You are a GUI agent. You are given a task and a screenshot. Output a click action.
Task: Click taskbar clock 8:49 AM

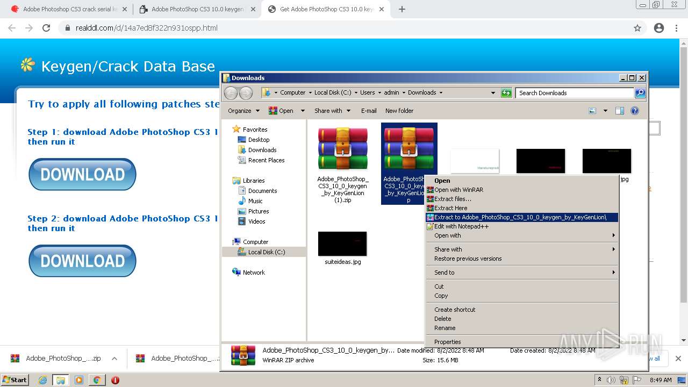coord(661,380)
